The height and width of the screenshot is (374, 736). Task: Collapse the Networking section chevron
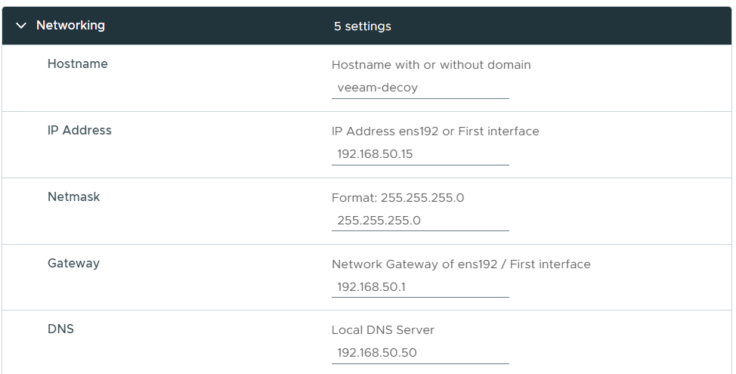click(x=20, y=26)
